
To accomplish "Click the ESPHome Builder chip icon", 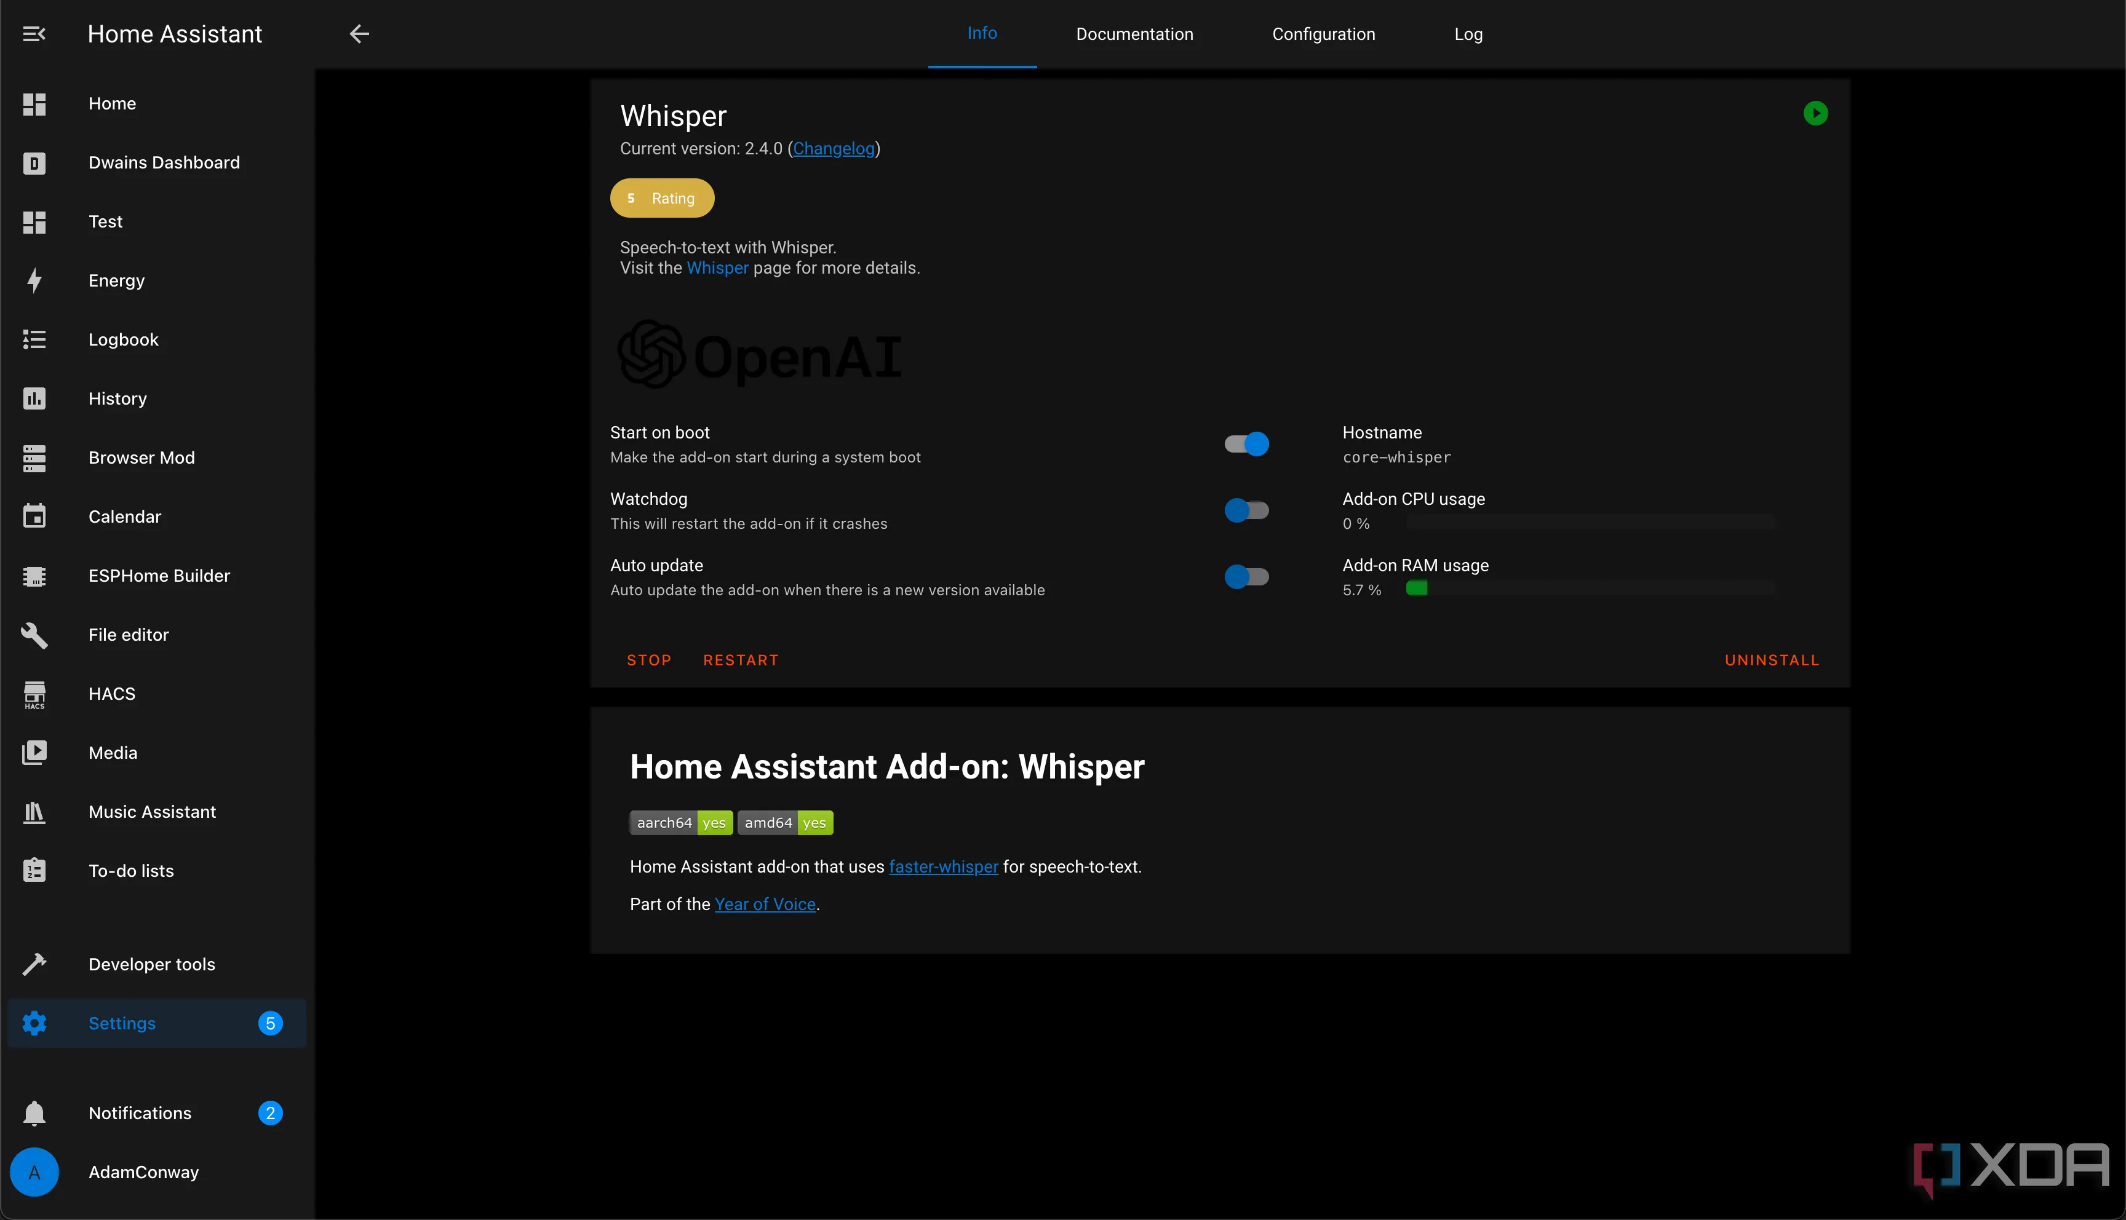I will click(34, 576).
